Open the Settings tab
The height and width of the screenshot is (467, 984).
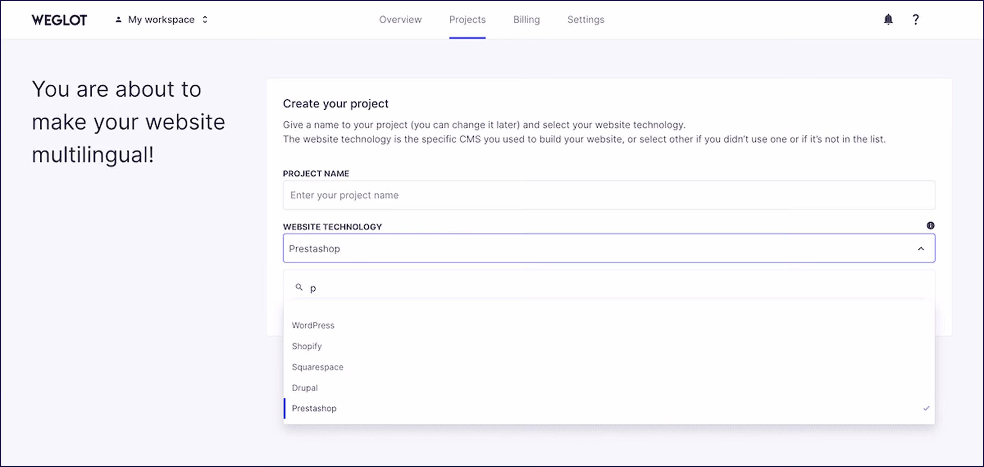[x=586, y=19]
